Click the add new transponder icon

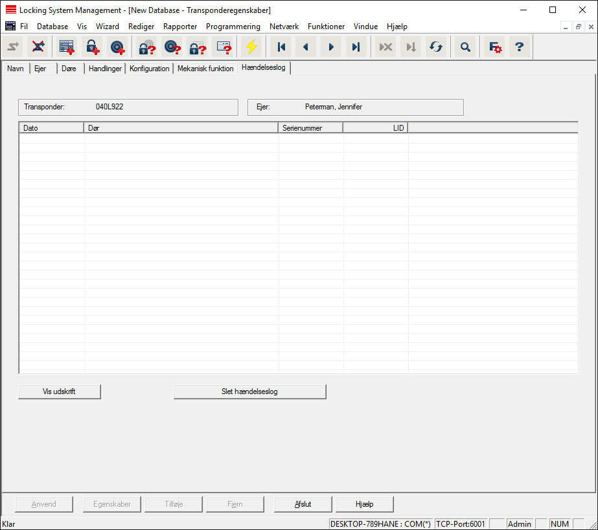117,47
